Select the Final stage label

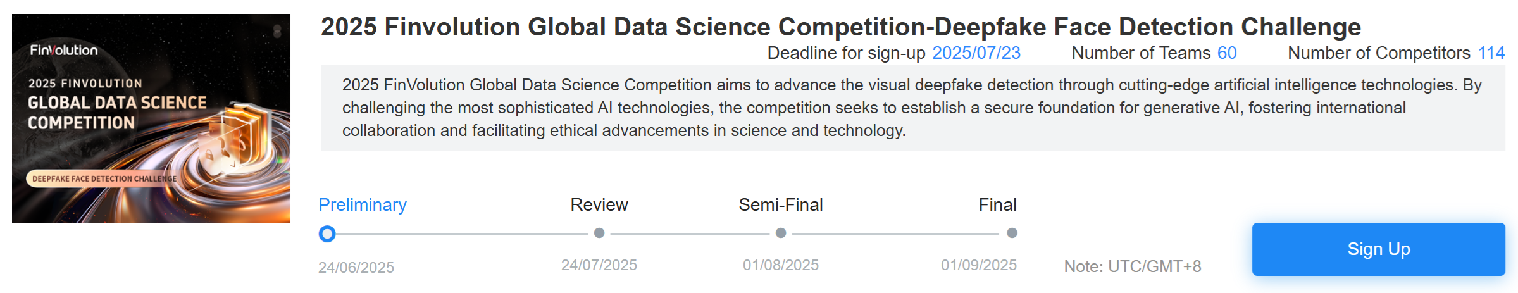click(997, 204)
